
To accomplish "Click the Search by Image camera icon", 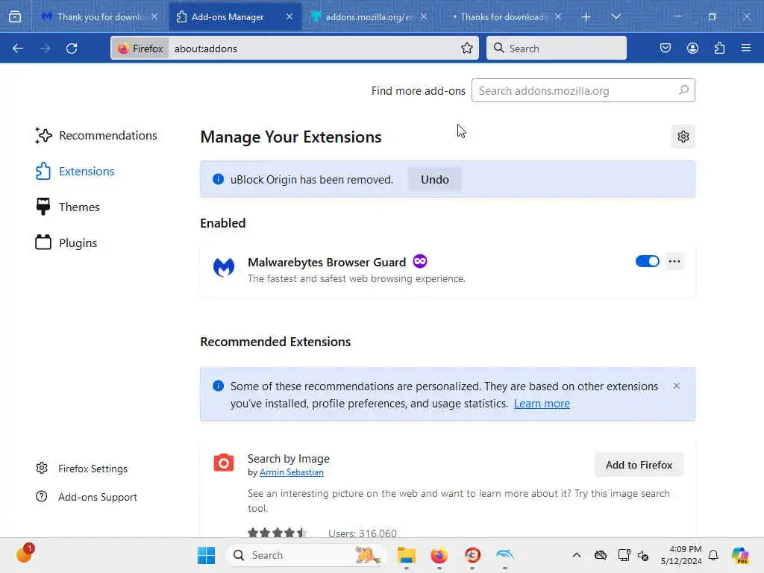I will [x=224, y=463].
